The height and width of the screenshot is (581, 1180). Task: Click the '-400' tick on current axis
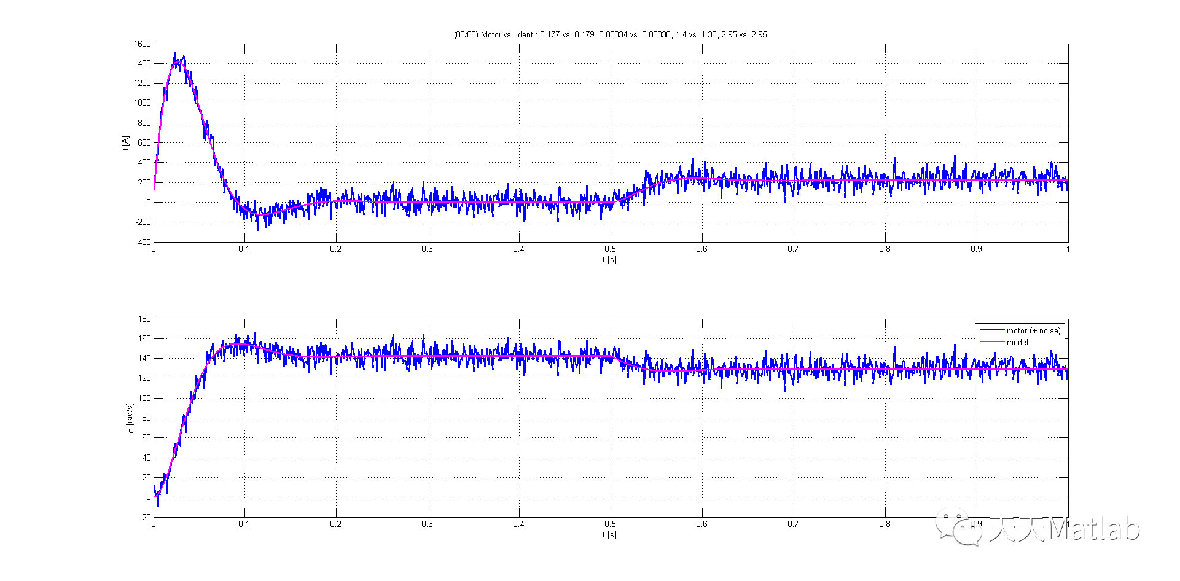[x=143, y=242]
